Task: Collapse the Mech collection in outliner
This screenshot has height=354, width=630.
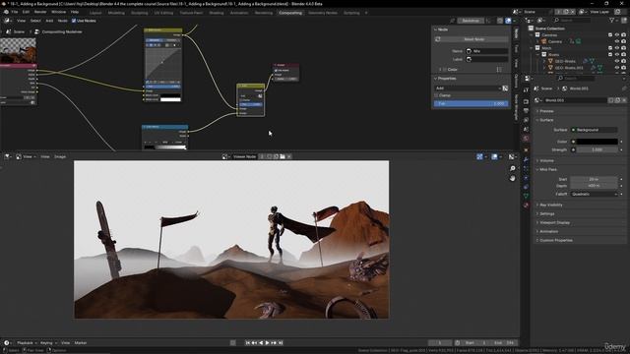Action: (532, 48)
